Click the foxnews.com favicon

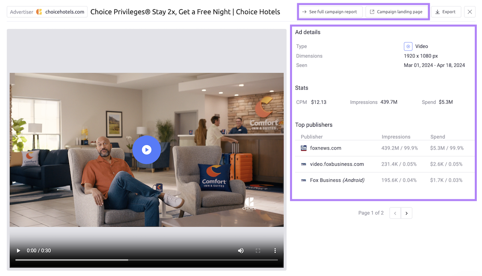[x=304, y=148]
